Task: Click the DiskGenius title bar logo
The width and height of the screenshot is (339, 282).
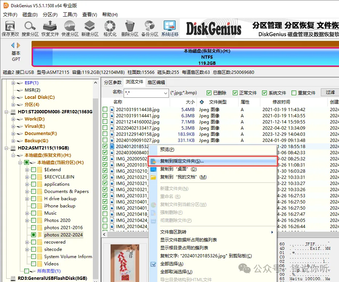Action: point(6,5)
